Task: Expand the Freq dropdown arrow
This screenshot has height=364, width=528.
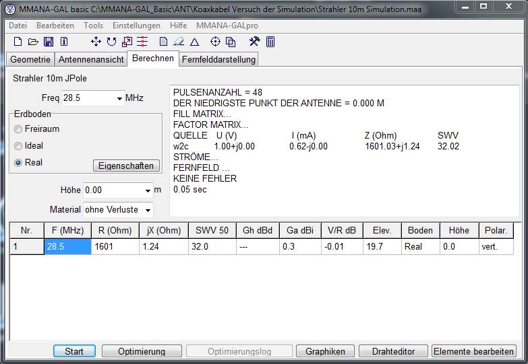Action: tap(119, 98)
